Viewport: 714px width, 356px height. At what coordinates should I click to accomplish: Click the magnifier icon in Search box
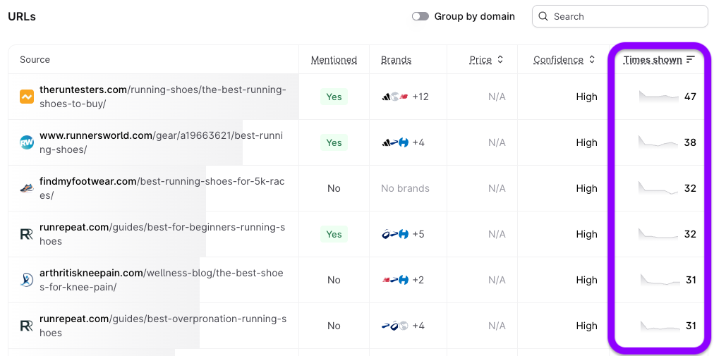[544, 16]
